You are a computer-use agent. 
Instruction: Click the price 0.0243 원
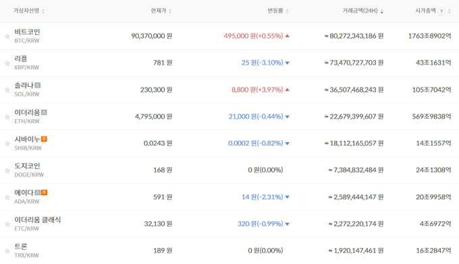point(158,143)
